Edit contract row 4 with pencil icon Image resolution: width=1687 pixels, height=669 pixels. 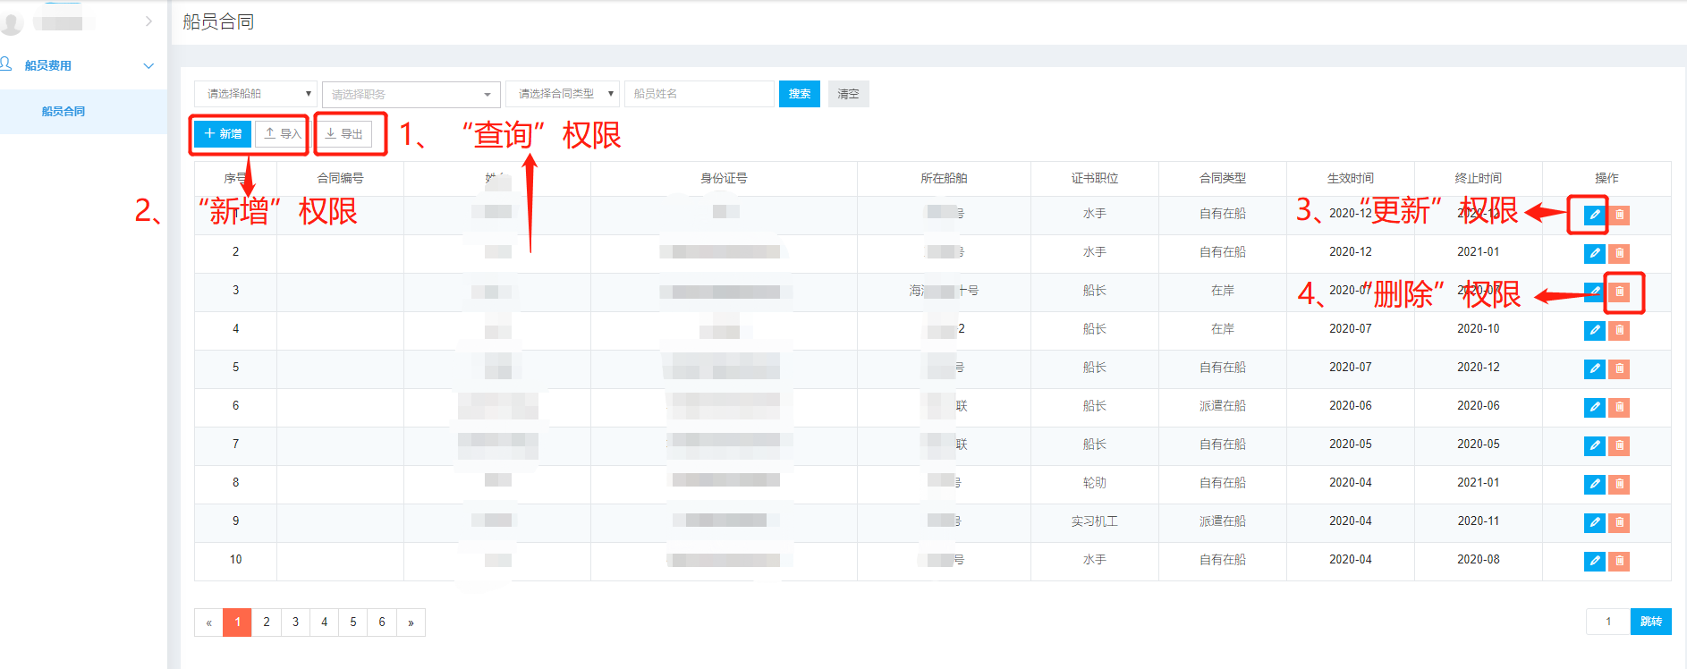1594,330
